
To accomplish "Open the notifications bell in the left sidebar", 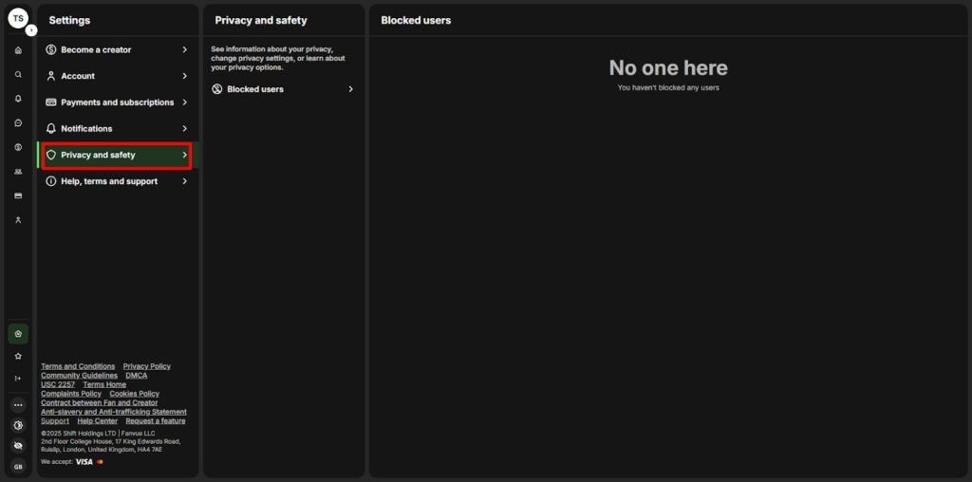I will pos(18,99).
